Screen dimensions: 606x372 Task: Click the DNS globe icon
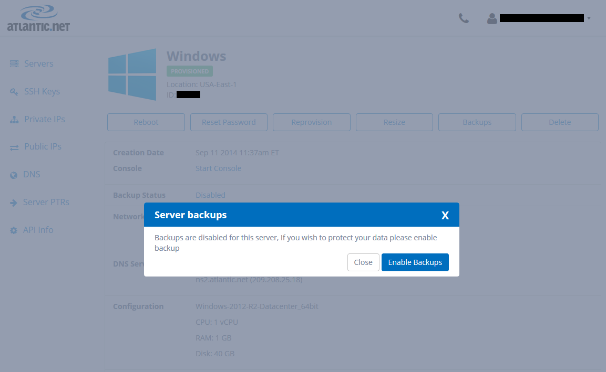pyautogui.click(x=14, y=175)
